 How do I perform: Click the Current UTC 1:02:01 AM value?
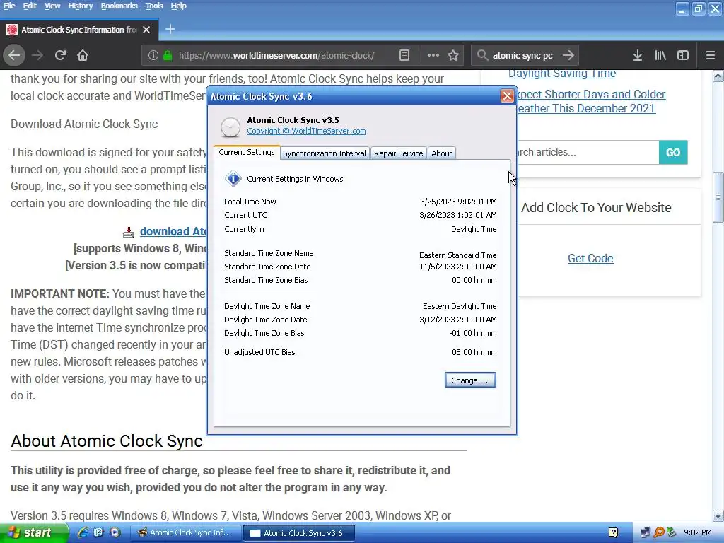pyautogui.click(x=458, y=215)
